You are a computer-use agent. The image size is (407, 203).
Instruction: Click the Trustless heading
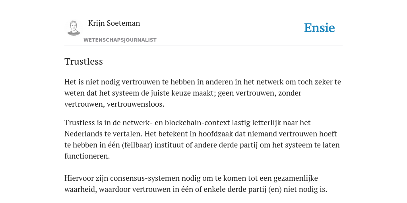click(83, 61)
